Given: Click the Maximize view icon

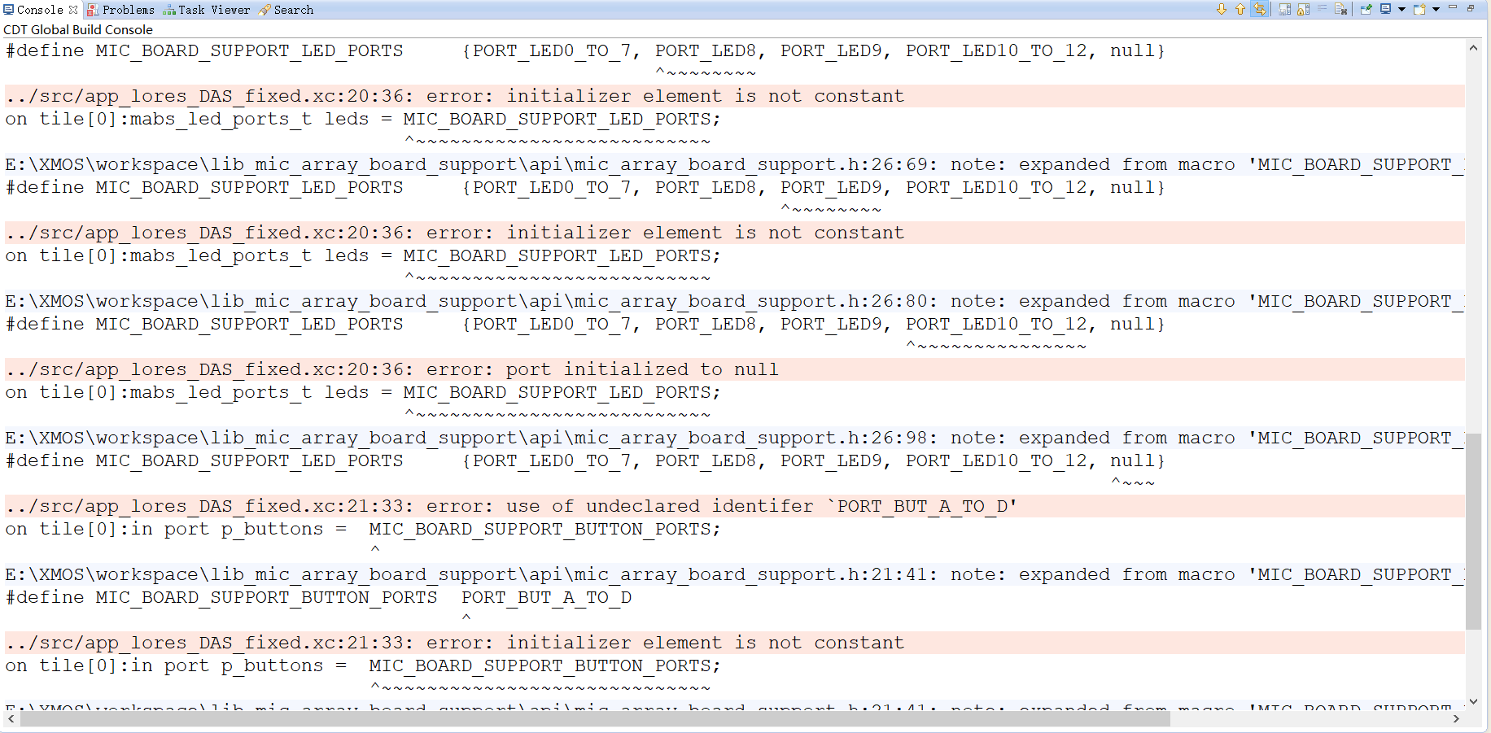Looking at the screenshot, I should tap(1472, 9).
